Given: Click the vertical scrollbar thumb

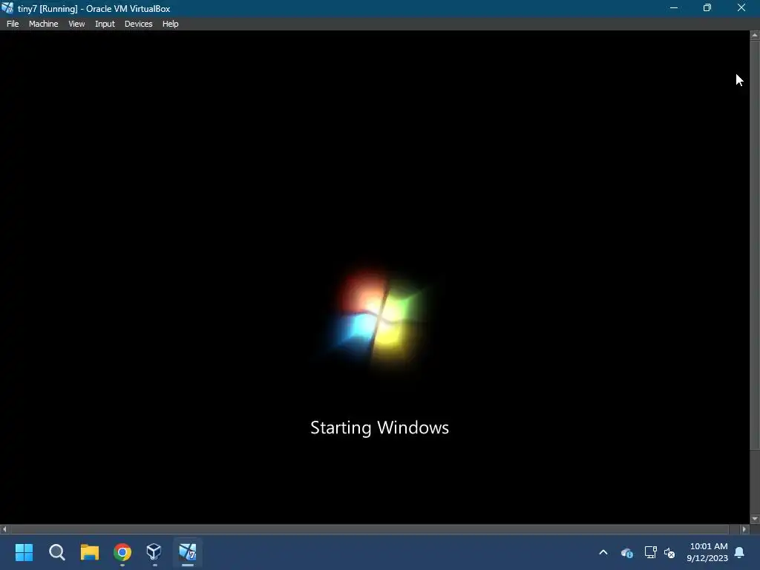Looking at the screenshot, I should pyautogui.click(x=755, y=246).
